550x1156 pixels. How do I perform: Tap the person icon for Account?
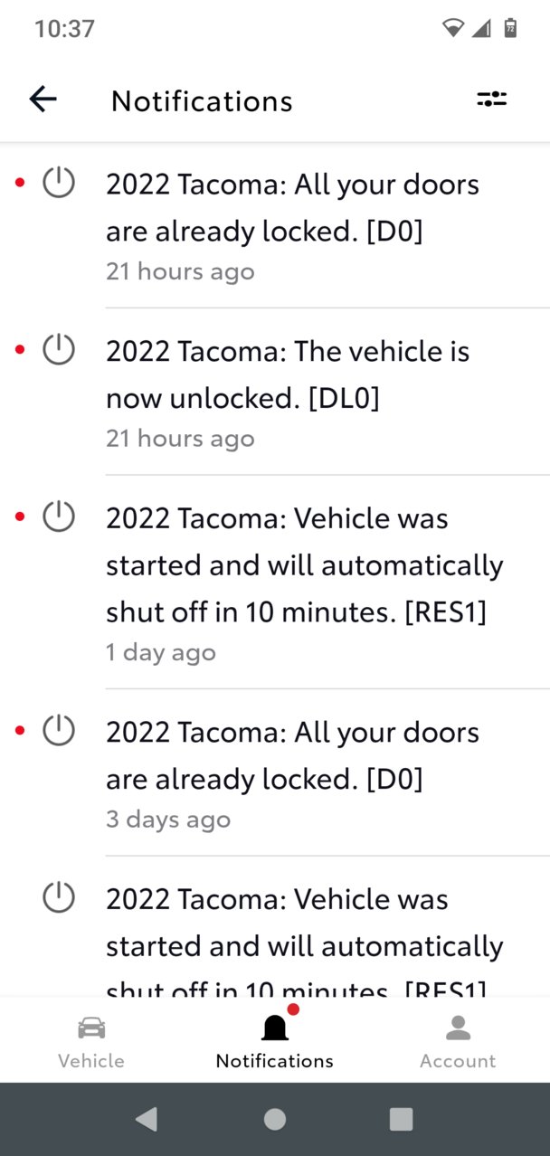point(459,1028)
